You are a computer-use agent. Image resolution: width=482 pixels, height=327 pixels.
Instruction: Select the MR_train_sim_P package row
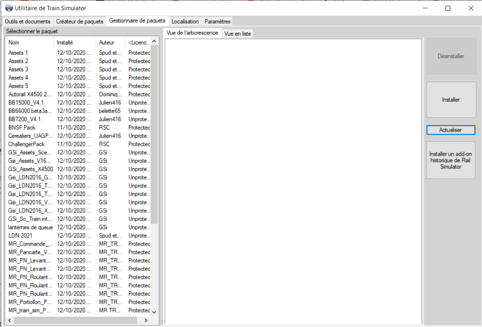[78, 310]
